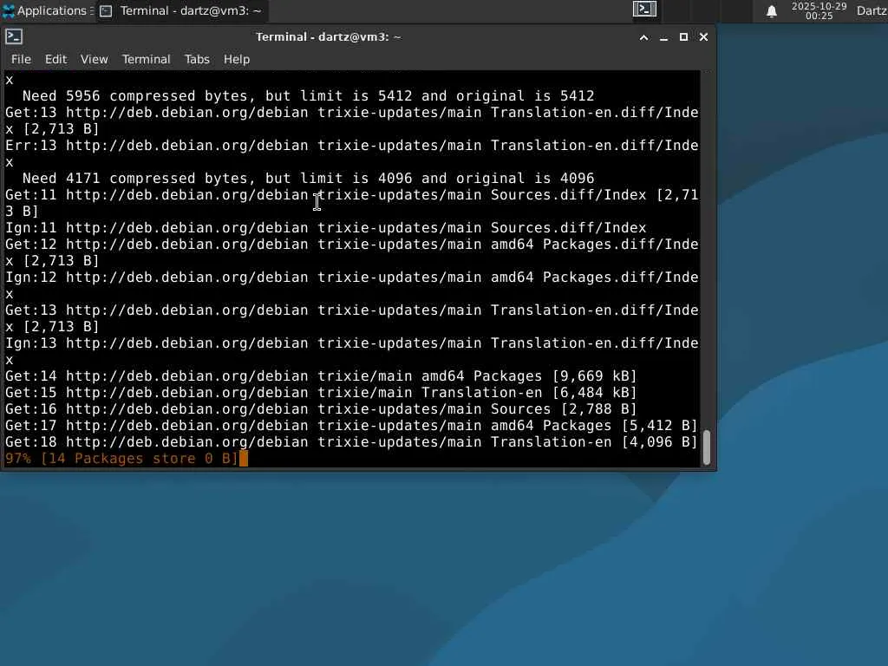Click the 'Get:17' amd64 Packages [5,412 B] line
Viewport: 888px width, 666px height.
[x=352, y=425]
